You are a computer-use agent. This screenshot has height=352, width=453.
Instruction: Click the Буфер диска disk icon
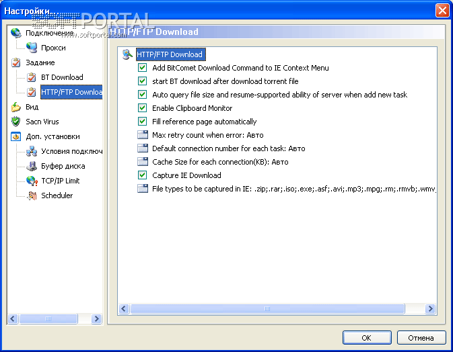click(31, 166)
